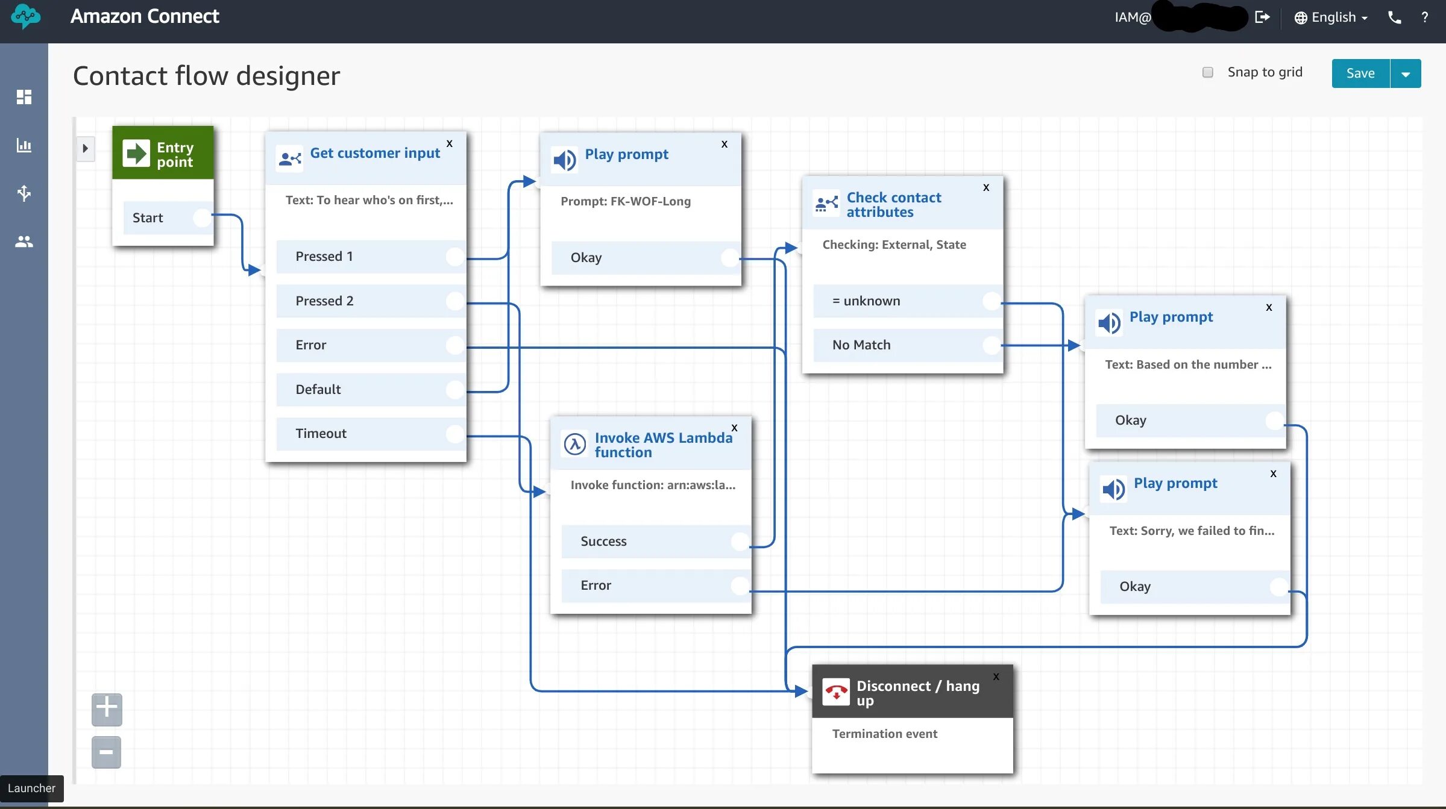Viewport: 1446px width, 809px height.
Task: Click the Amazon Connect title link
Action: [145, 16]
